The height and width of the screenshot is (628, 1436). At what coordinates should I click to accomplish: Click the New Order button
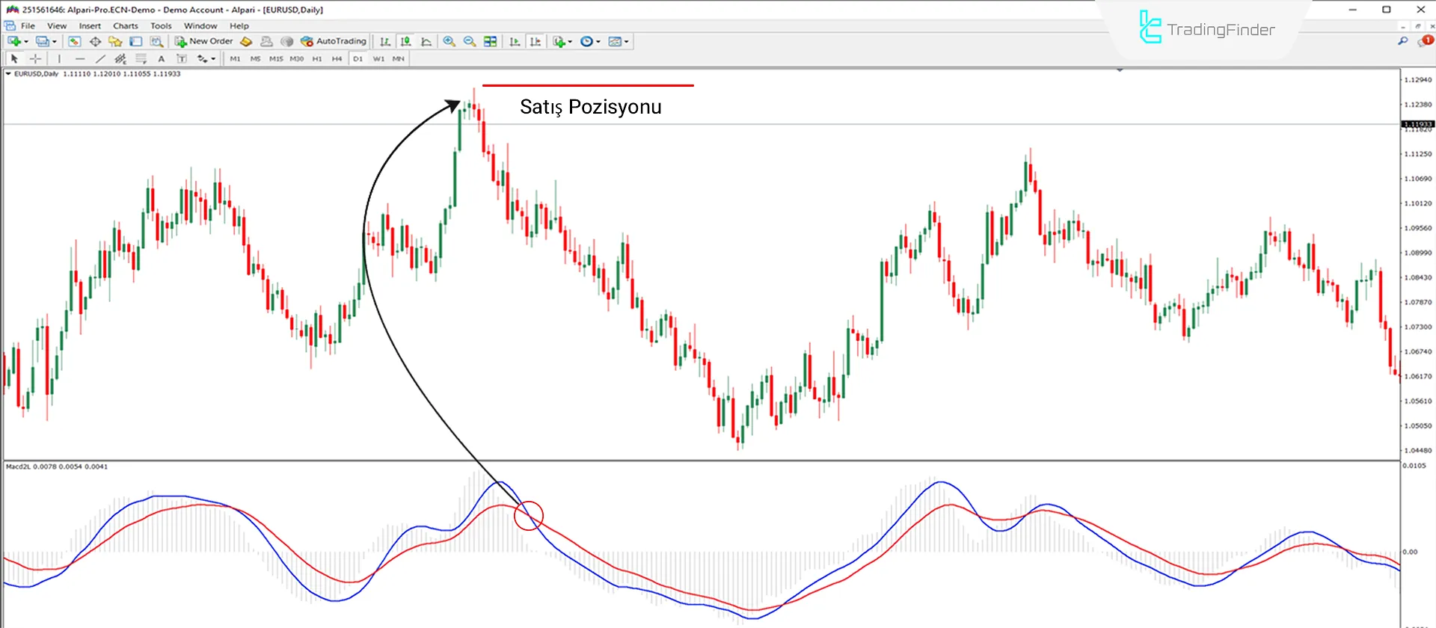203,41
